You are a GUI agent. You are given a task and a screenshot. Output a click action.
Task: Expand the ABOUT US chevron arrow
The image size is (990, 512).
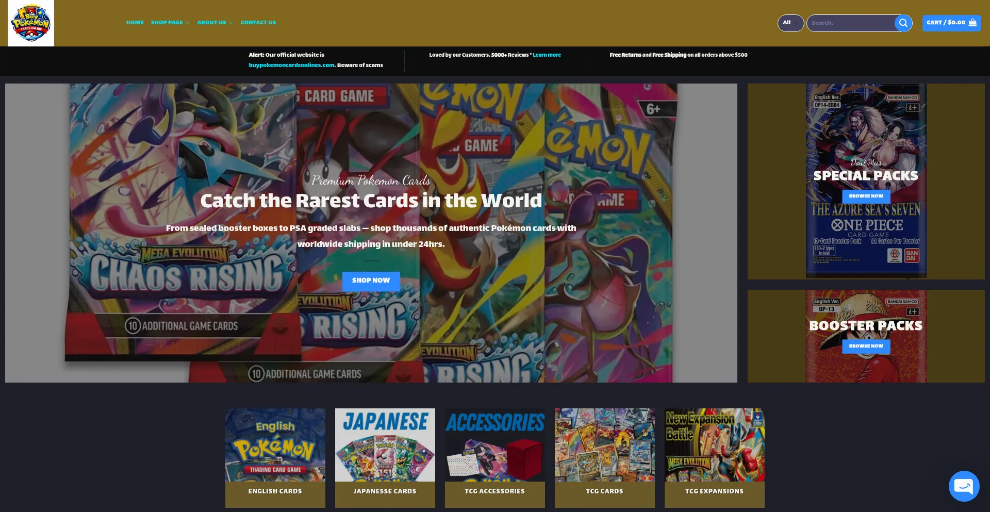click(x=230, y=23)
